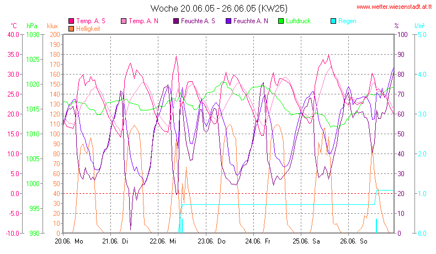
Task: Click the hPa pressure axis unit label
Action: click(x=31, y=26)
